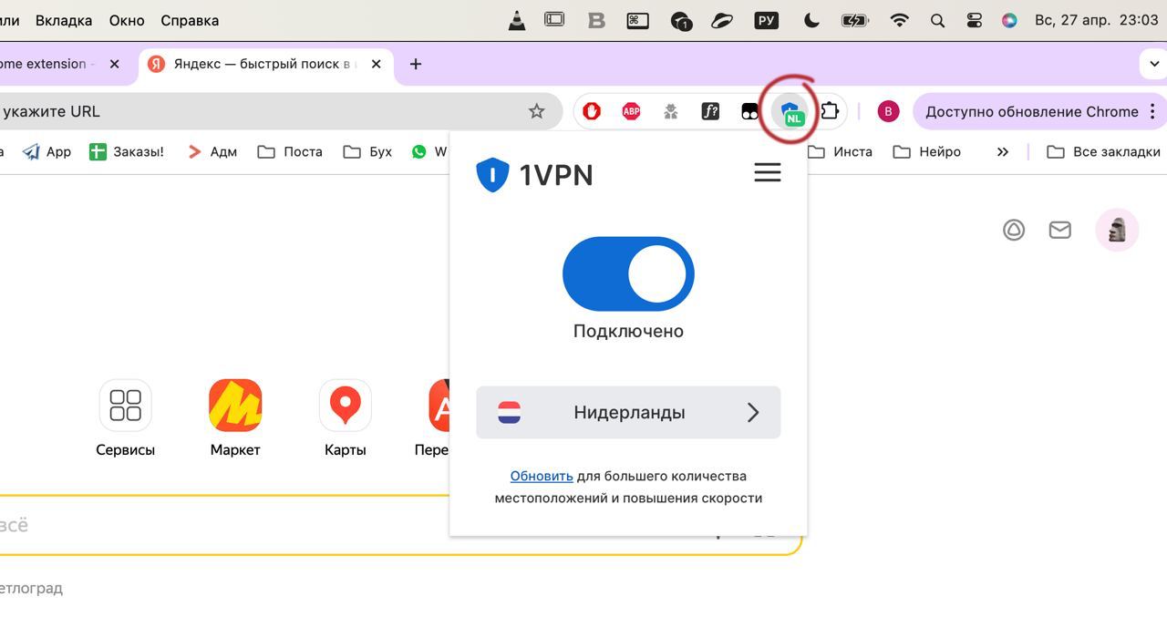The image size is (1167, 638).
Task: Click Доступно обновление Chrome button
Action: coord(1031,111)
